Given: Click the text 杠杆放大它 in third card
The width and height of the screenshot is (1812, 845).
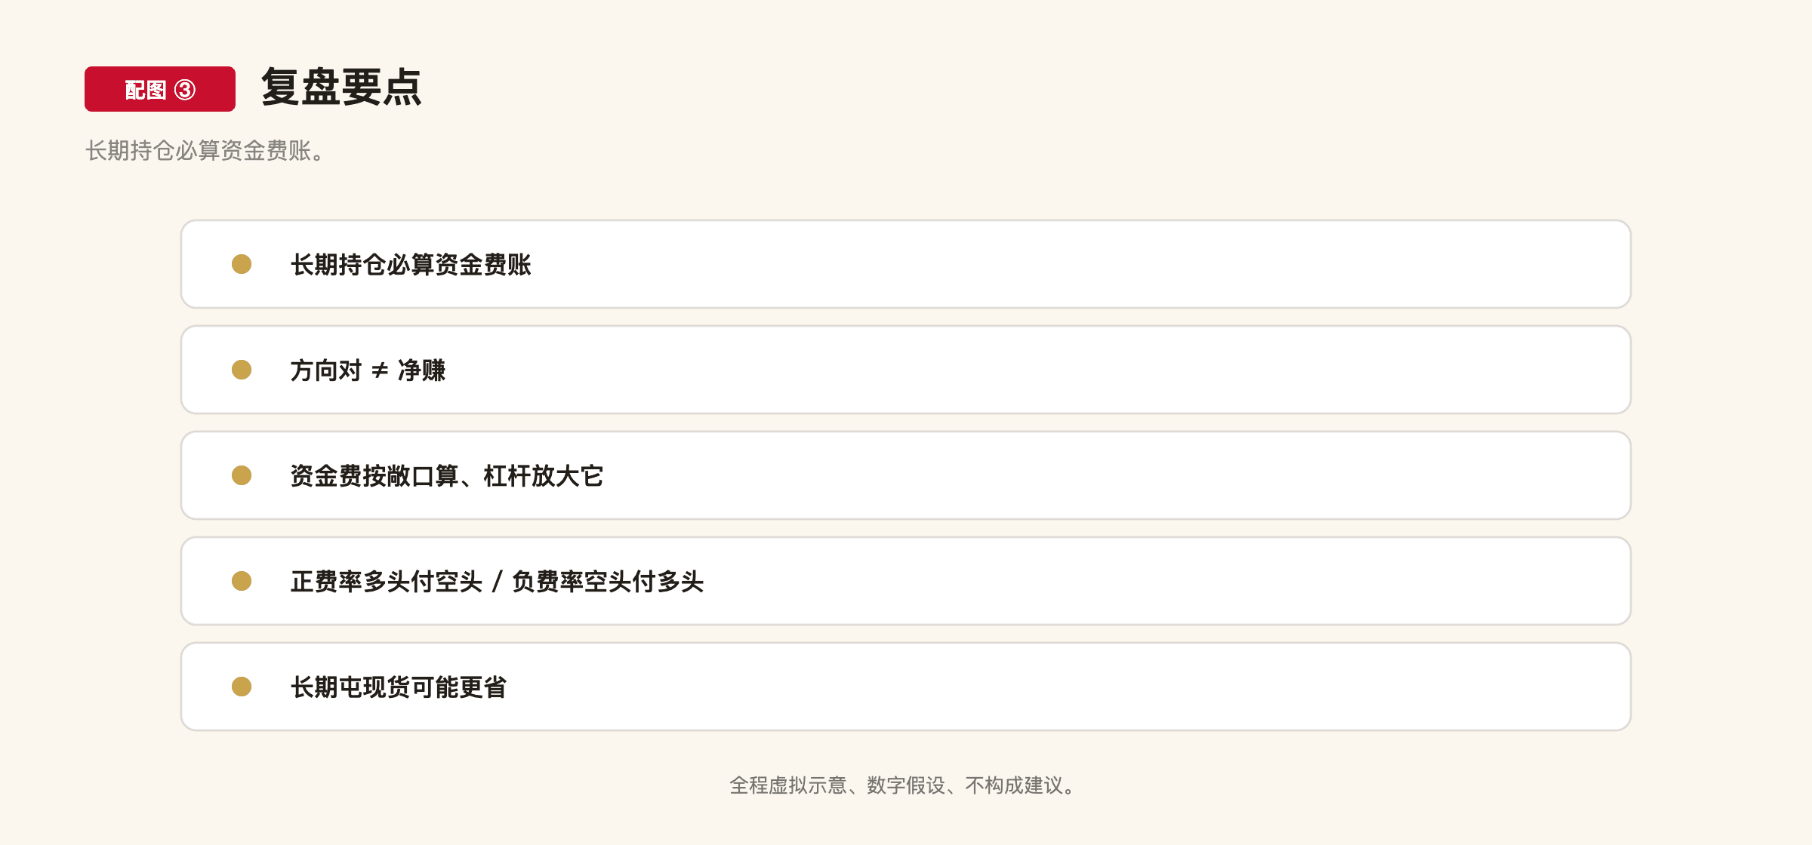Looking at the screenshot, I should pyautogui.click(x=544, y=476).
